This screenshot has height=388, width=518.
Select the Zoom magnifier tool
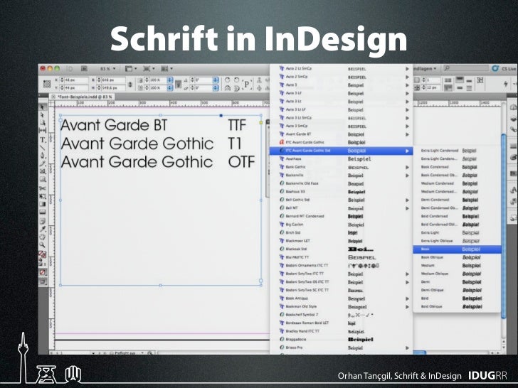(x=43, y=244)
